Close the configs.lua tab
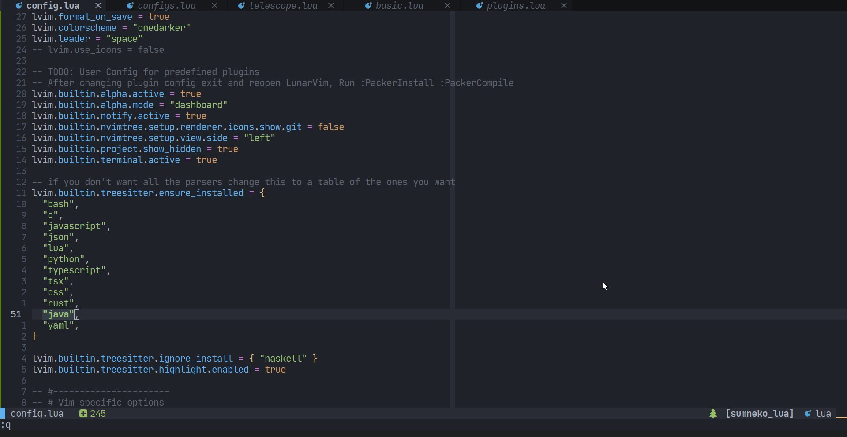Viewport: 847px width, 437px height. pyautogui.click(x=214, y=6)
